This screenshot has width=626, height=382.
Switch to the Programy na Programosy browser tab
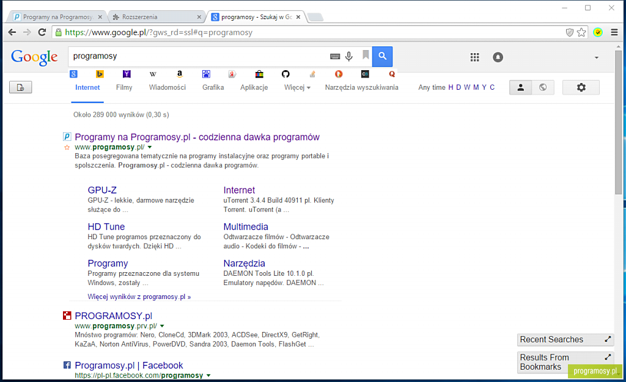coord(56,16)
